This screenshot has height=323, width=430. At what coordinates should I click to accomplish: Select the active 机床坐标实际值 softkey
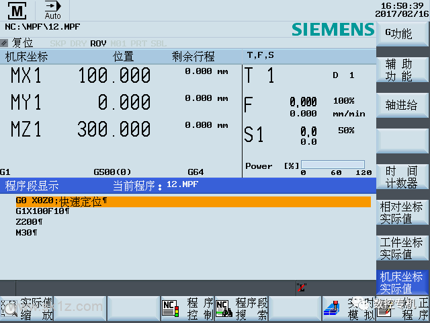pyautogui.click(x=402, y=283)
